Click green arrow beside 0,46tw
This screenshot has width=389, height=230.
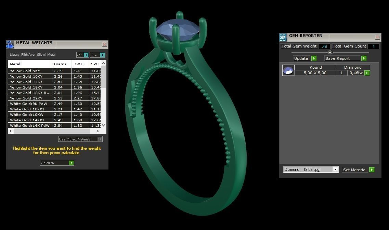[x=367, y=73]
